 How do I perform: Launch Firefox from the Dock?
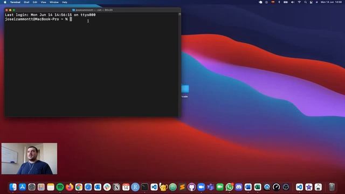coord(70,187)
